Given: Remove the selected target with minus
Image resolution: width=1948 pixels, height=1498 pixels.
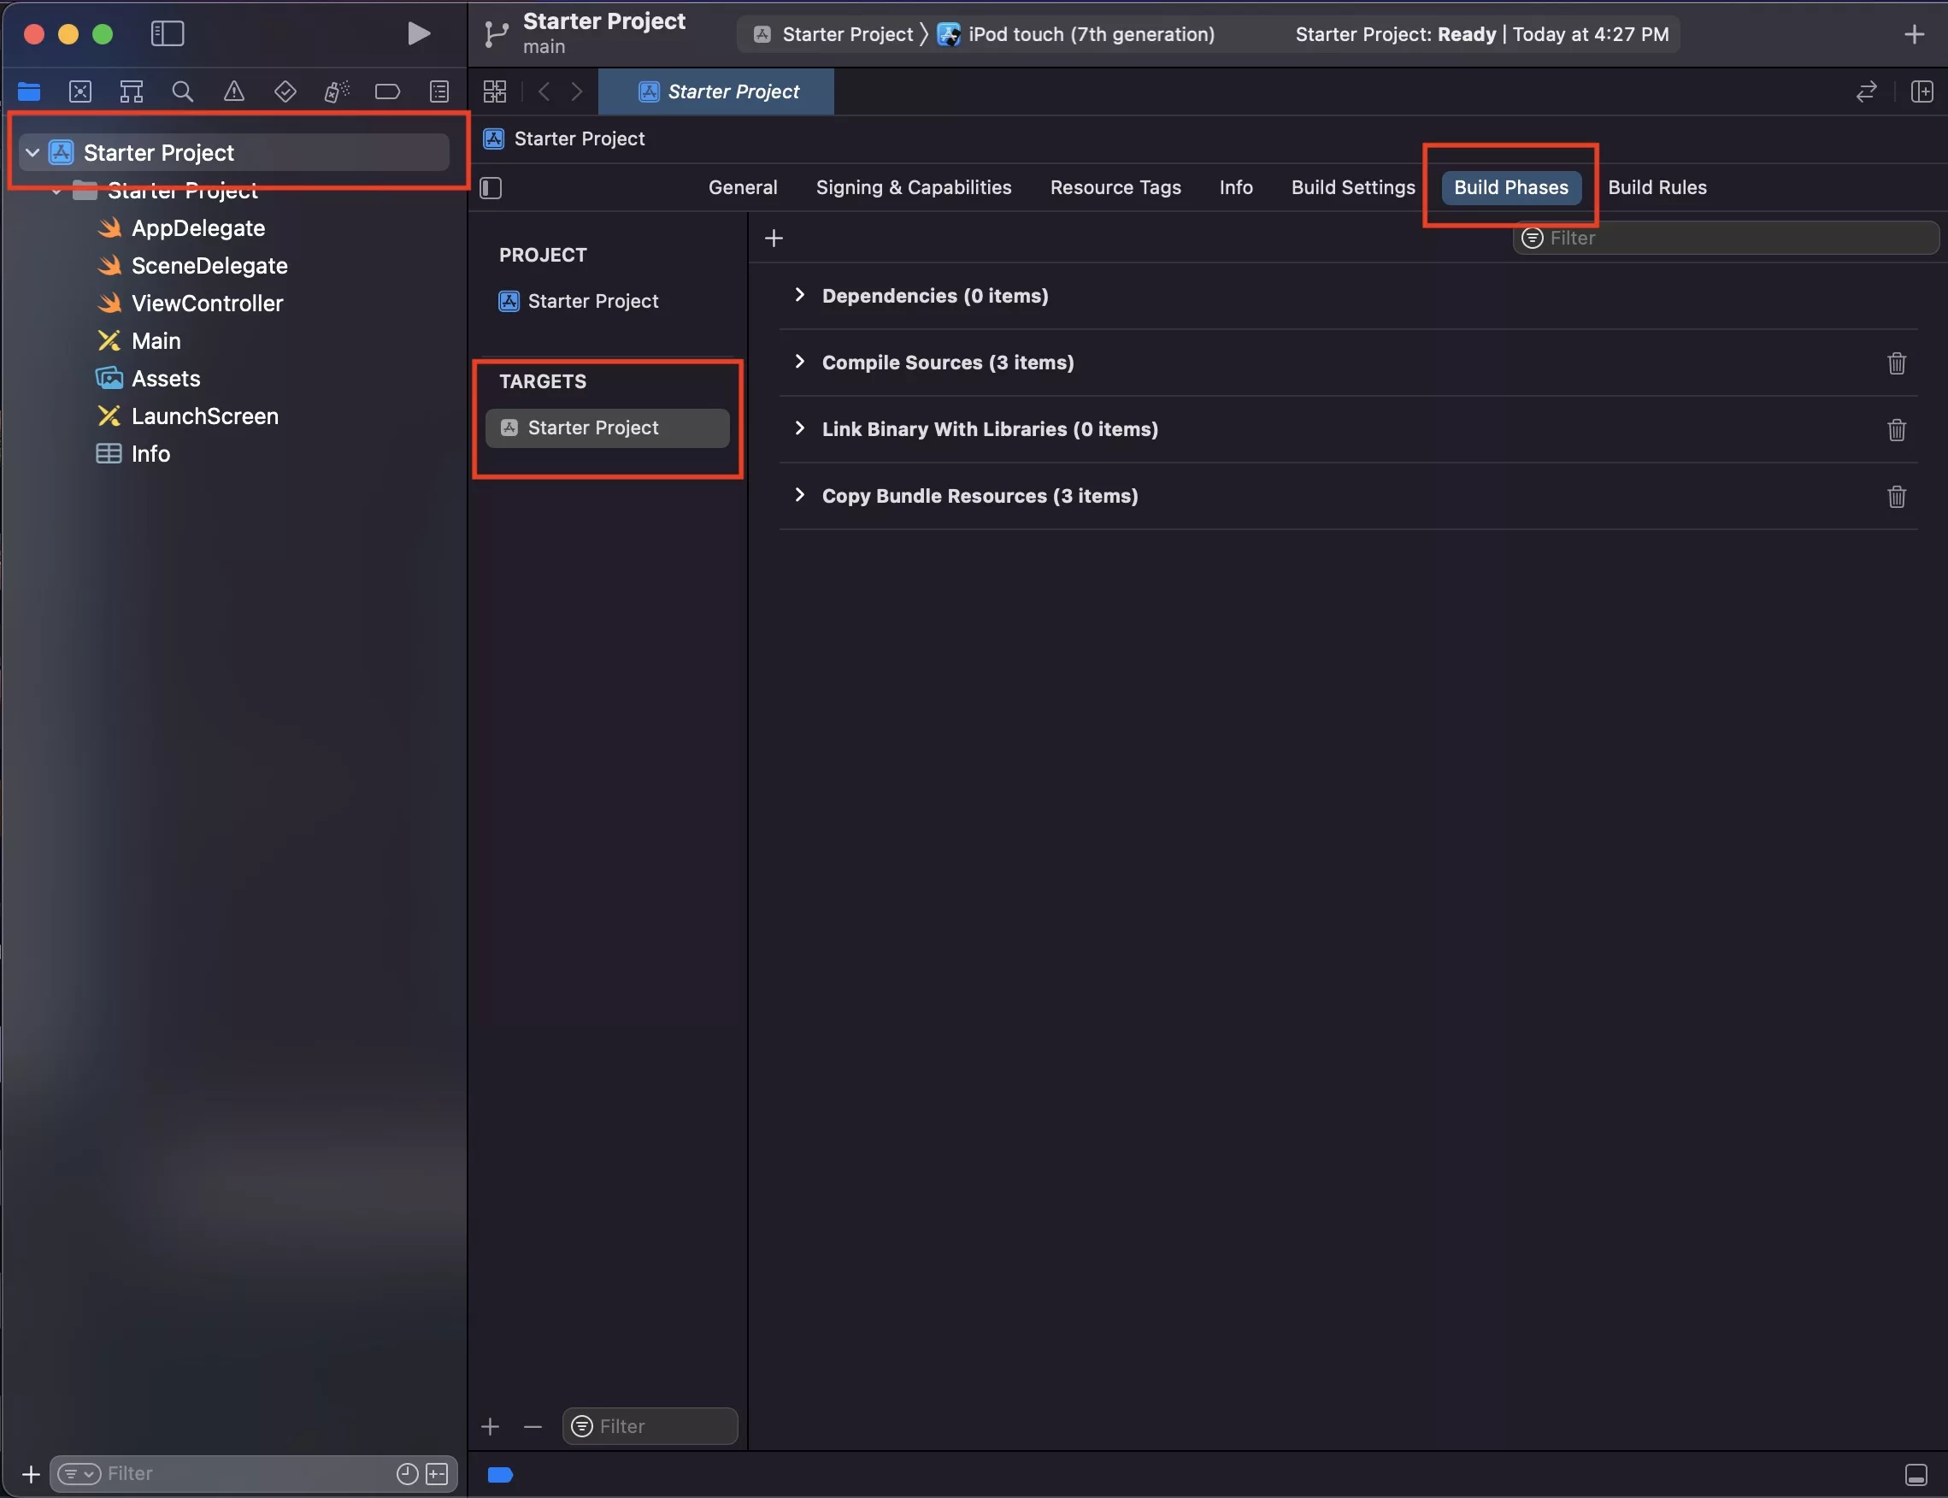Looking at the screenshot, I should [533, 1427].
